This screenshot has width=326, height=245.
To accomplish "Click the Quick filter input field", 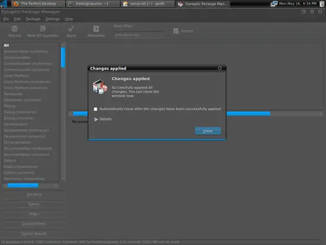I will coord(138,35).
